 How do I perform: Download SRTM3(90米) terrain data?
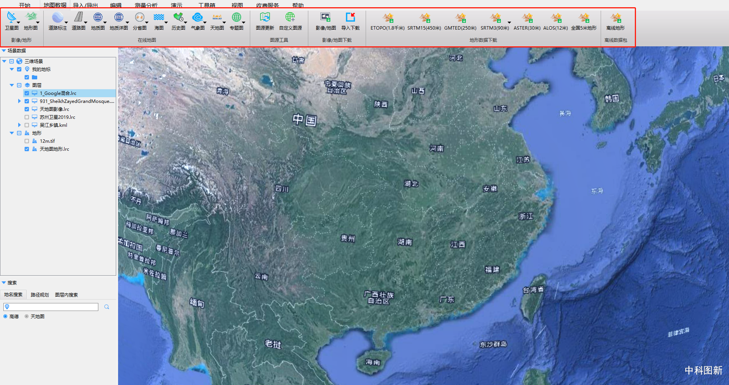(x=495, y=17)
